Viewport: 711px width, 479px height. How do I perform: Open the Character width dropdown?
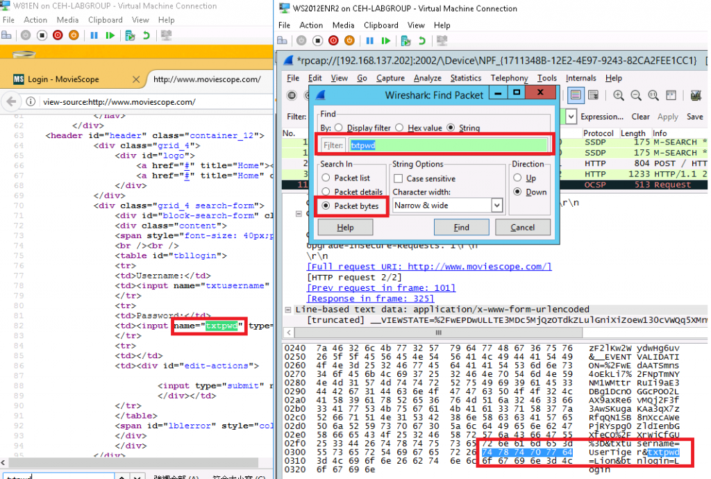[497, 205]
